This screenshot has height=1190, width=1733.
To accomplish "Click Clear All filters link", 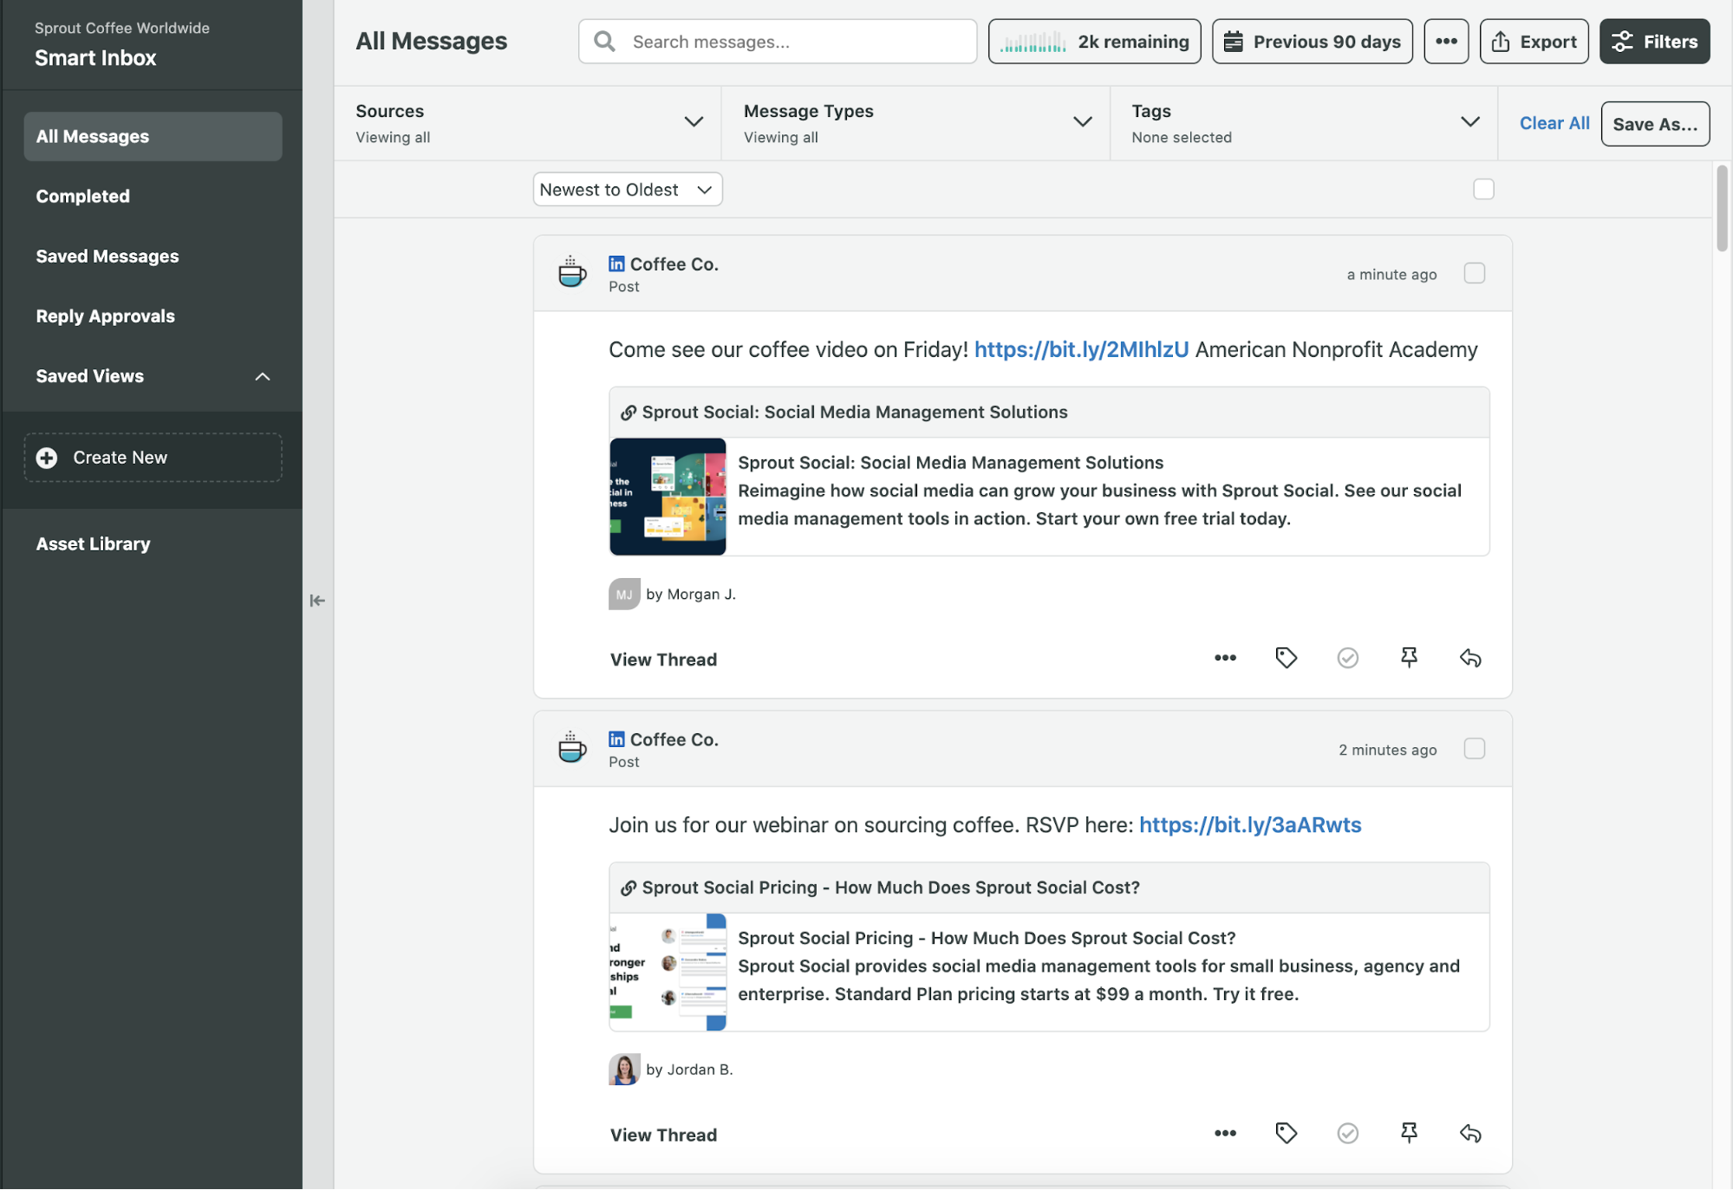I will 1554,123.
